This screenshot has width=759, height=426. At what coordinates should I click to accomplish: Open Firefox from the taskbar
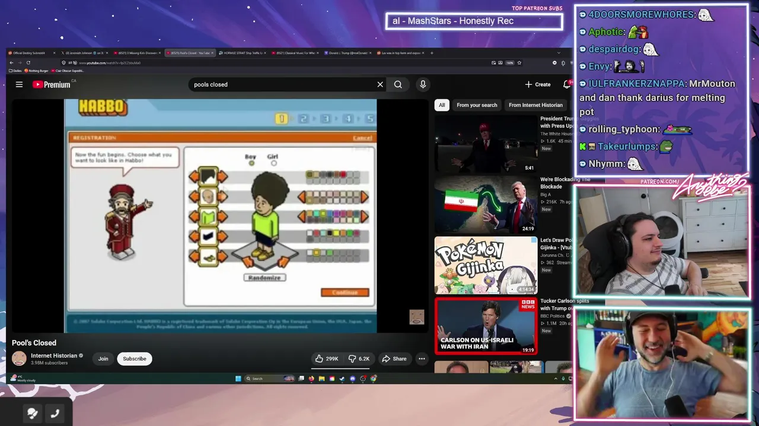311,379
